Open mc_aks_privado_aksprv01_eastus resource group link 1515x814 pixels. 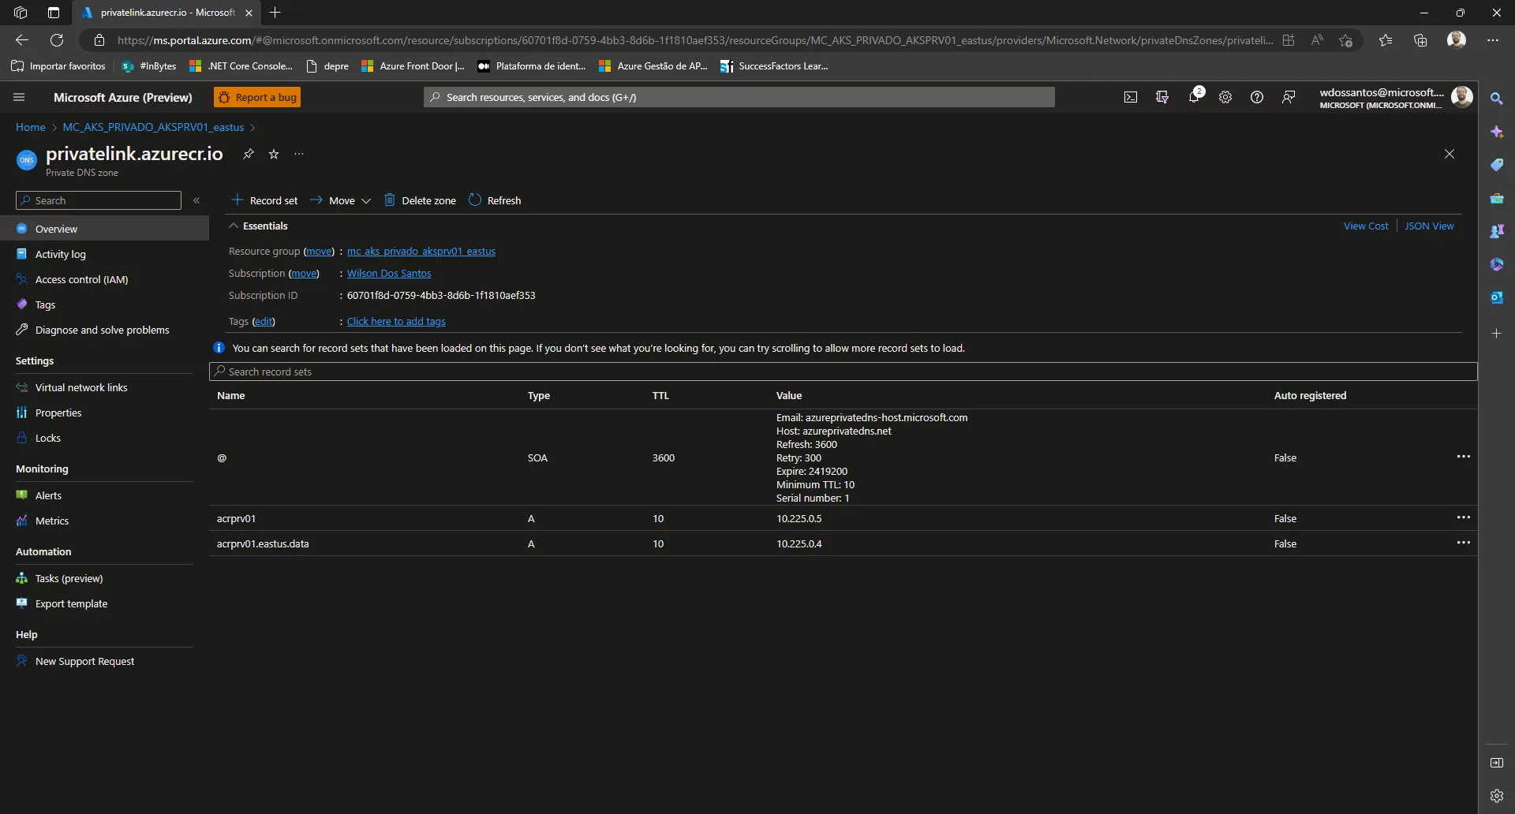(x=421, y=251)
